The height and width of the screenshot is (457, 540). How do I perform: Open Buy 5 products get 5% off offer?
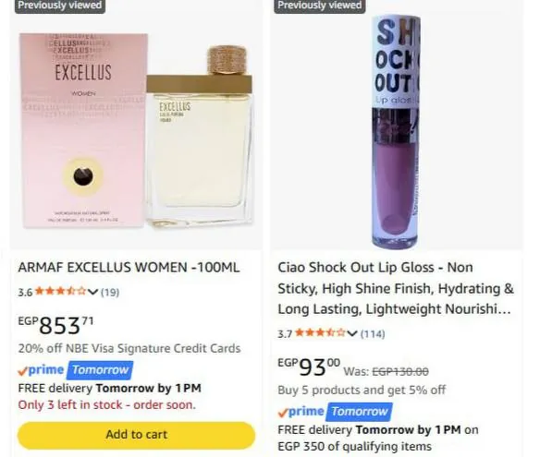tap(362, 390)
